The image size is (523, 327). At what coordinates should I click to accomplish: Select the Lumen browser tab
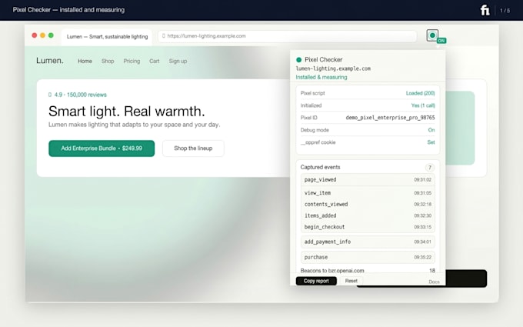107,37
